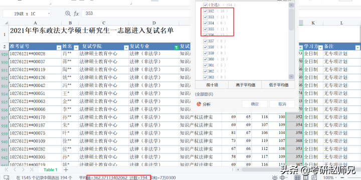Click horizontal scrollbar left arrow
The image size is (361, 180).
238,169
